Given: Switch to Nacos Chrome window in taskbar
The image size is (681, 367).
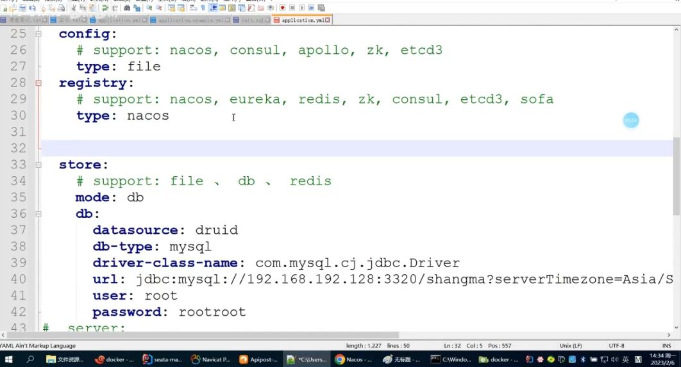Looking at the screenshot, I should tap(353, 359).
